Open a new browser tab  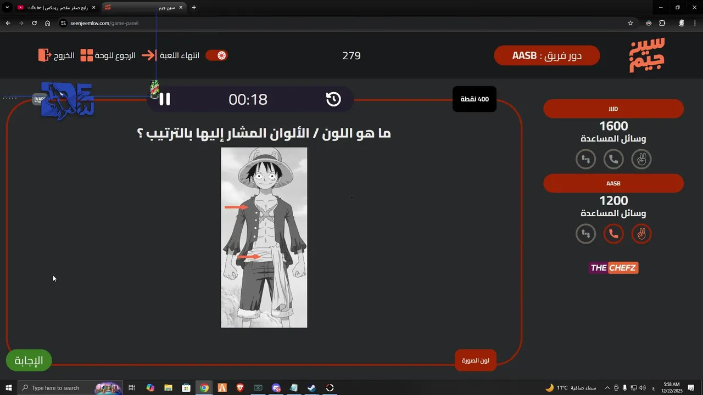tap(194, 8)
